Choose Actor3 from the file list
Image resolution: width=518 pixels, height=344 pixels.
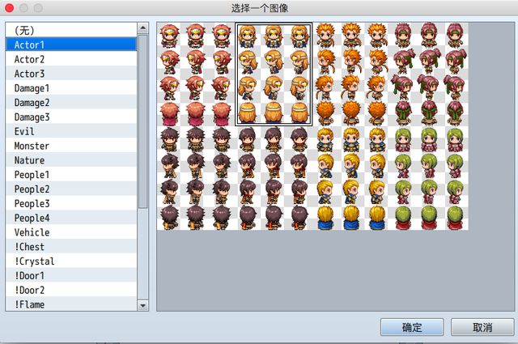pyautogui.click(x=71, y=74)
